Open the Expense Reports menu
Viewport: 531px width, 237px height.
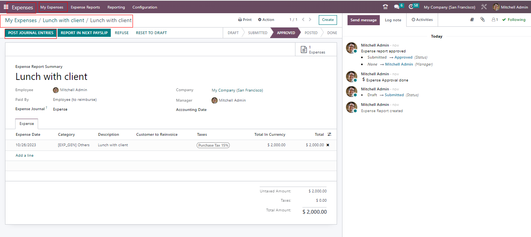tap(85, 7)
